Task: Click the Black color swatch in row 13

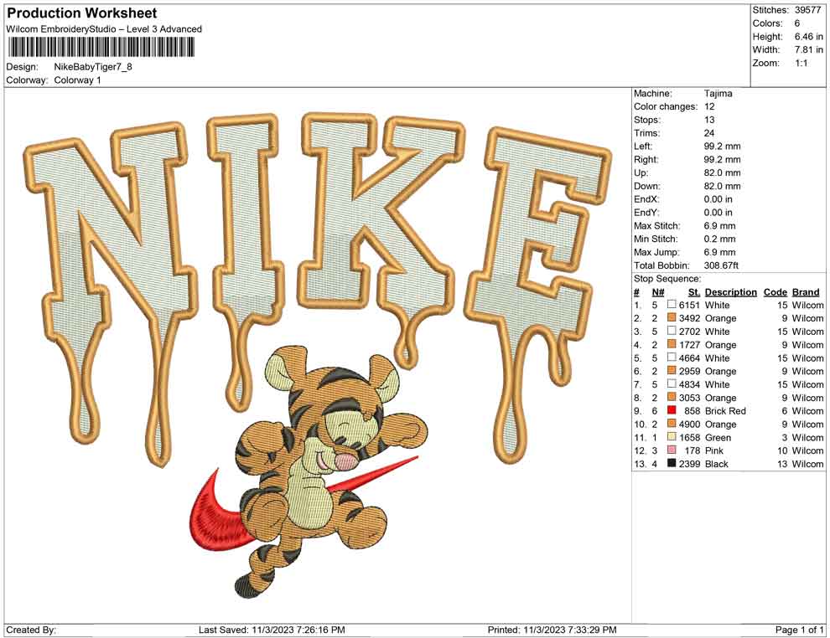Action: (672, 463)
